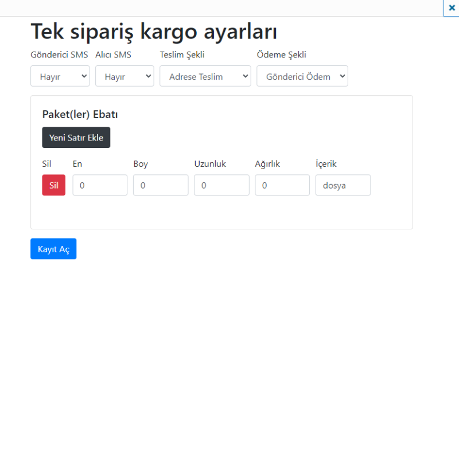The width and height of the screenshot is (459, 461).
Task: Click the Alıcı SMS label text
Action: pyautogui.click(x=113, y=55)
